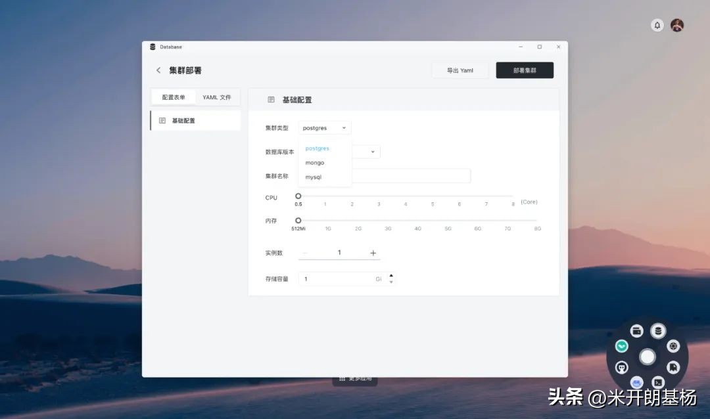Click the CPU slider handle at 0.5 Core
The image size is (710, 419).
pyautogui.click(x=298, y=195)
